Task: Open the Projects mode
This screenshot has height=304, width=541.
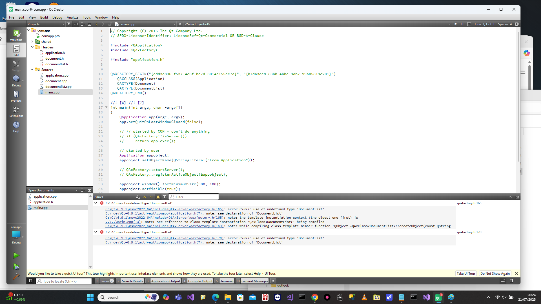Action: (16, 96)
